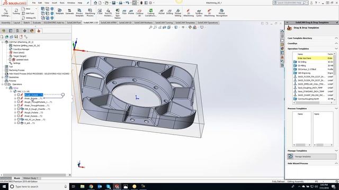Click the Undo icon in the top toolbar

pos(127,3)
